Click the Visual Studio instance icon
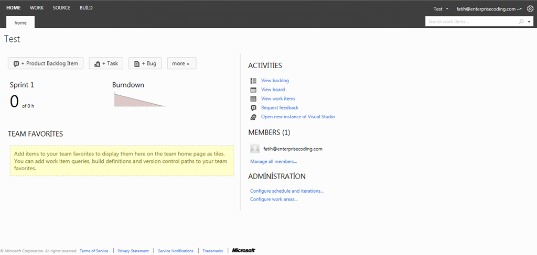 [x=253, y=117]
